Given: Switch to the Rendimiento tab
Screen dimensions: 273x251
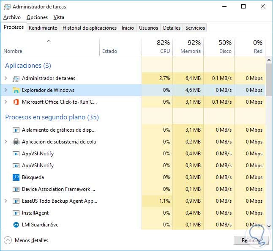Looking at the screenshot, I should 43,28.
